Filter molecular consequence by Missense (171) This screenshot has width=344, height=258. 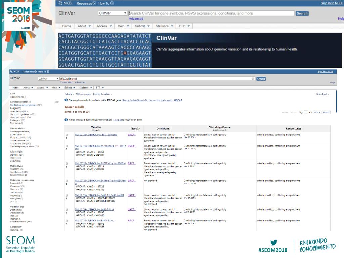click(x=17, y=186)
